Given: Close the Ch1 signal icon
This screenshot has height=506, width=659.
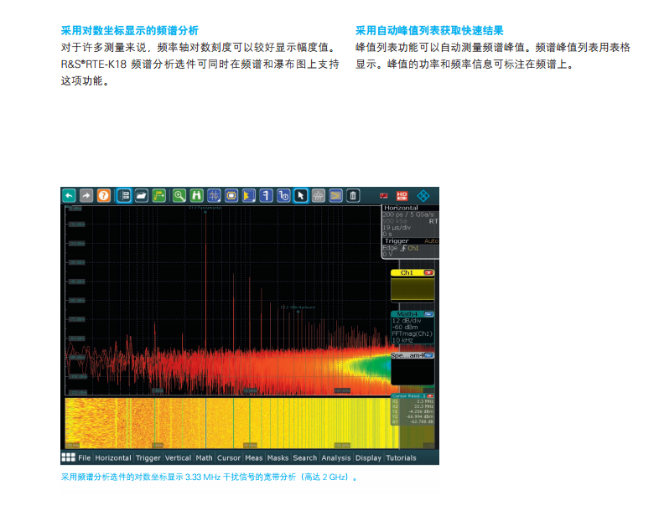Looking at the screenshot, I should click(428, 273).
